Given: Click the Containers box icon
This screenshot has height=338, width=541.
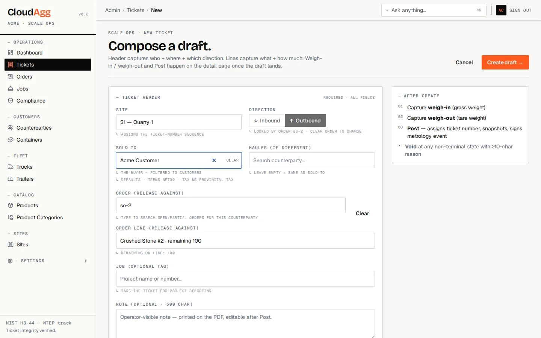Looking at the screenshot, I should (11, 140).
